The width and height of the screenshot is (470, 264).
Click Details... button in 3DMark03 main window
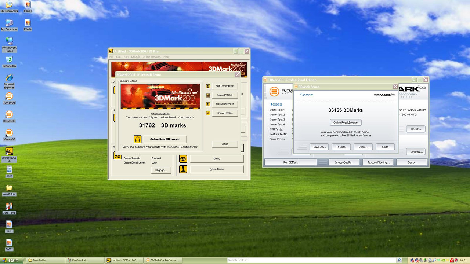pyautogui.click(x=416, y=129)
